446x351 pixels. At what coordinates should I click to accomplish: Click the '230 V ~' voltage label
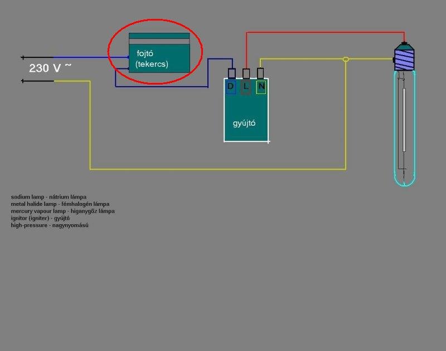(x=50, y=68)
